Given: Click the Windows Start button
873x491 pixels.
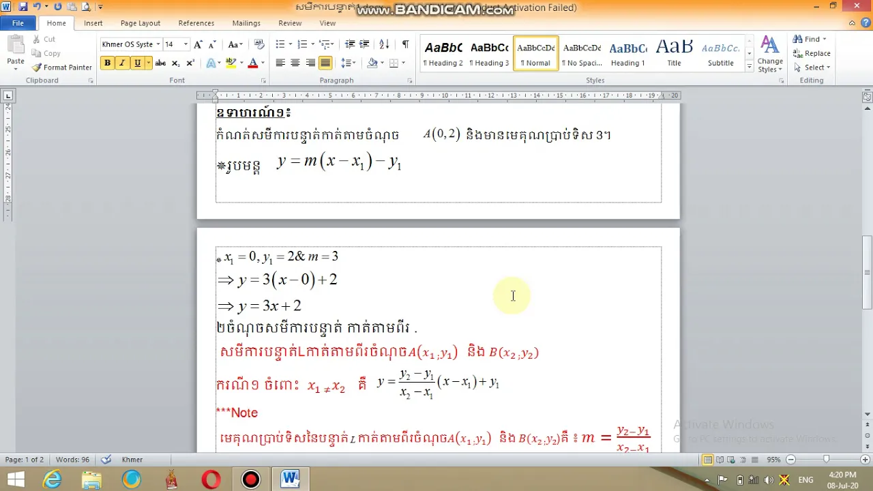Looking at the screenshot, I should tap(15, 479).
